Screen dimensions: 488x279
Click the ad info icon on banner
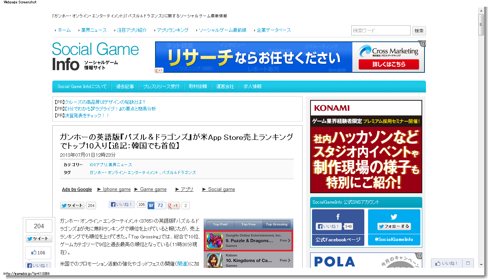[423, 44]
